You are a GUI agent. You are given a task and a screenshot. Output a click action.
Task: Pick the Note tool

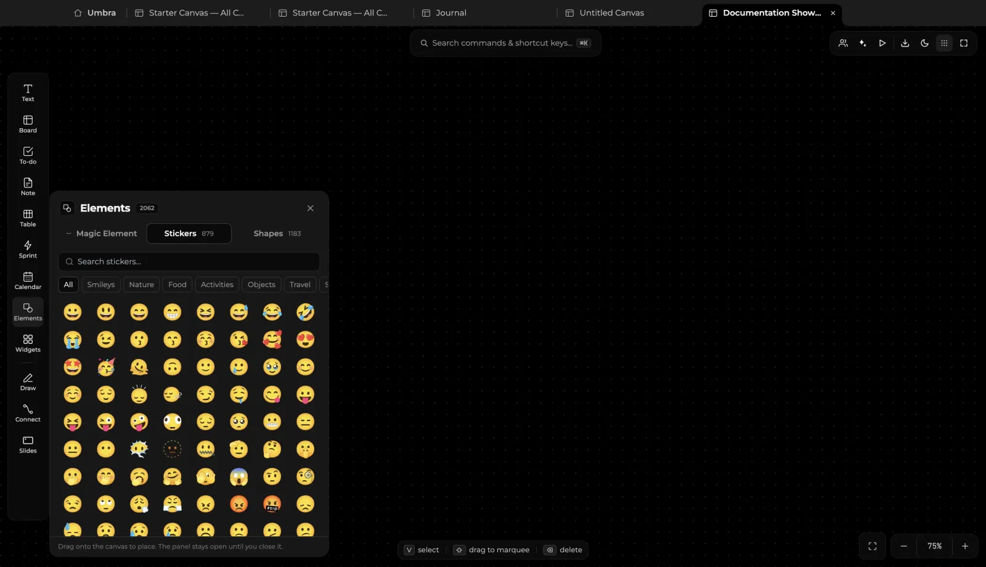coord(28,187)
